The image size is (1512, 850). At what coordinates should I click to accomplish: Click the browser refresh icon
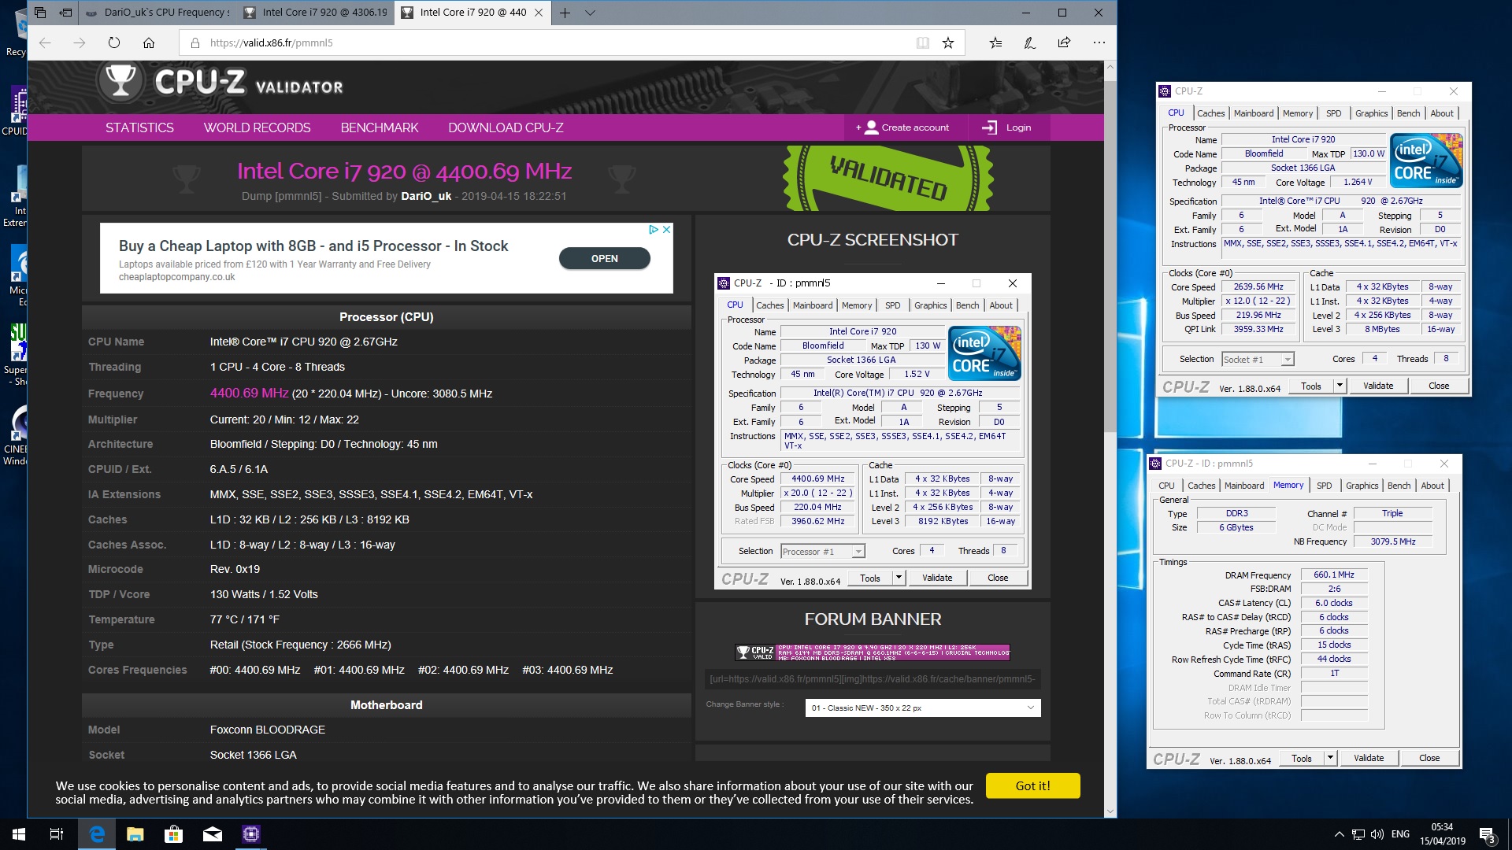[114, 42]
